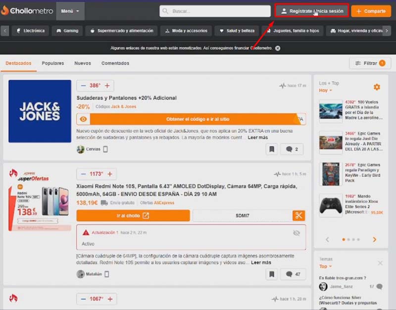Click the SDMI7 coupon code field

(x=243, y=215)
